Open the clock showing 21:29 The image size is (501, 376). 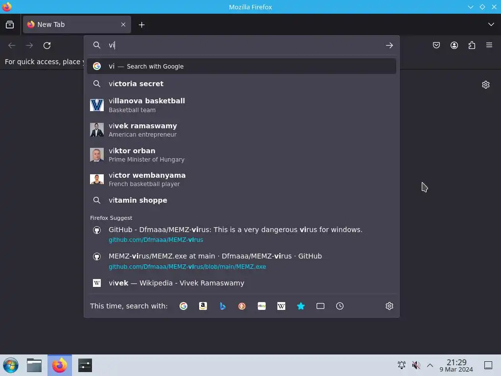[456, 365]
